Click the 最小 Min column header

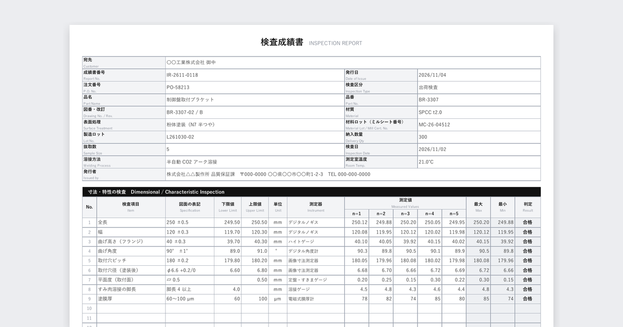point(503,207)
